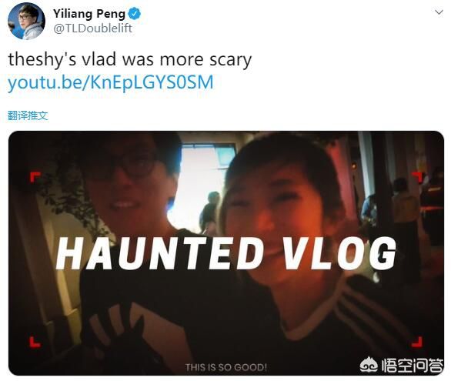Click the top-left red frame corner marker

tap(35, 177)
